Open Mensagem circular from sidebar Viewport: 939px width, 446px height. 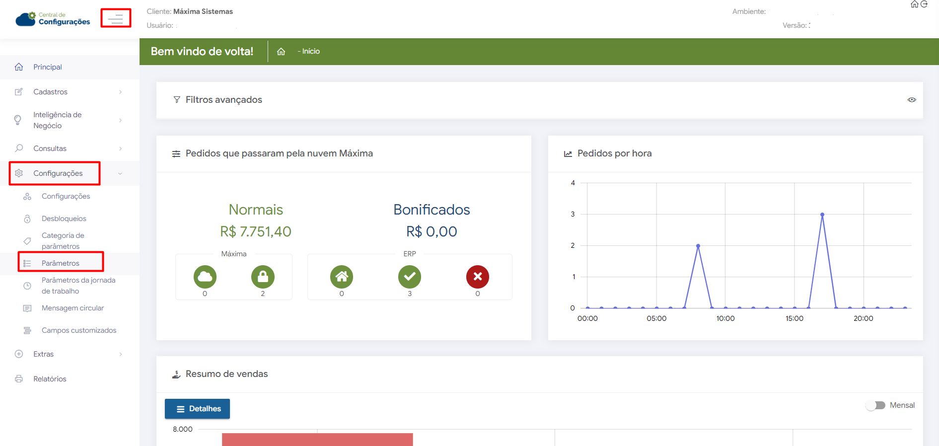click(x=72, y=308)
